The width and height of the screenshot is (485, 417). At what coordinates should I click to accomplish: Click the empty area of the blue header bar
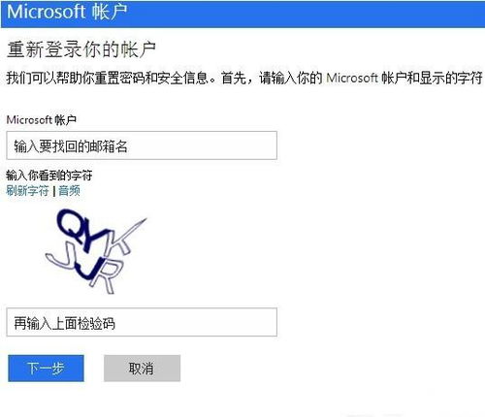point(307,14)
